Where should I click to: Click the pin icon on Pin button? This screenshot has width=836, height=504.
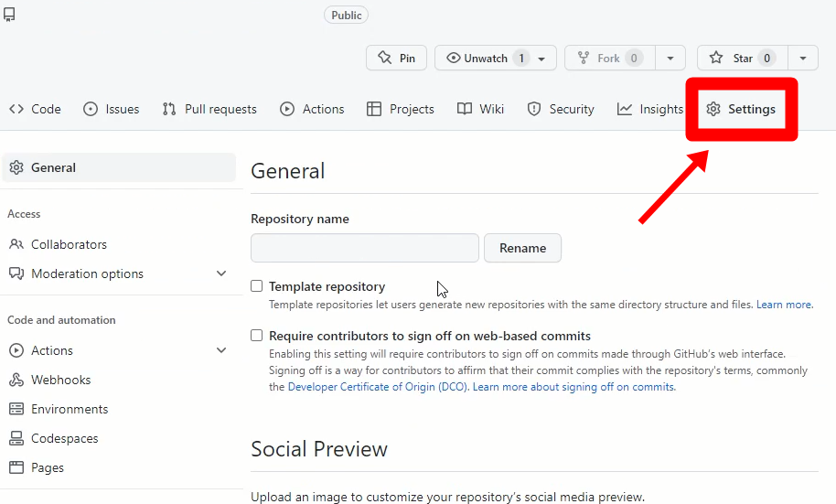click(384, 58)
